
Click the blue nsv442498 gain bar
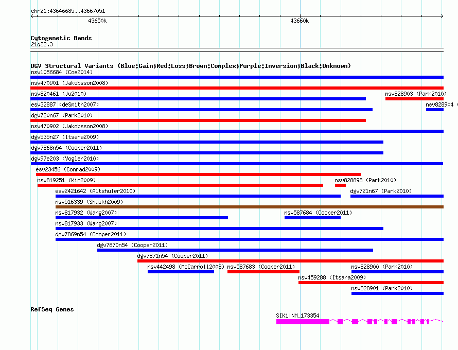(x=181, y=272)
